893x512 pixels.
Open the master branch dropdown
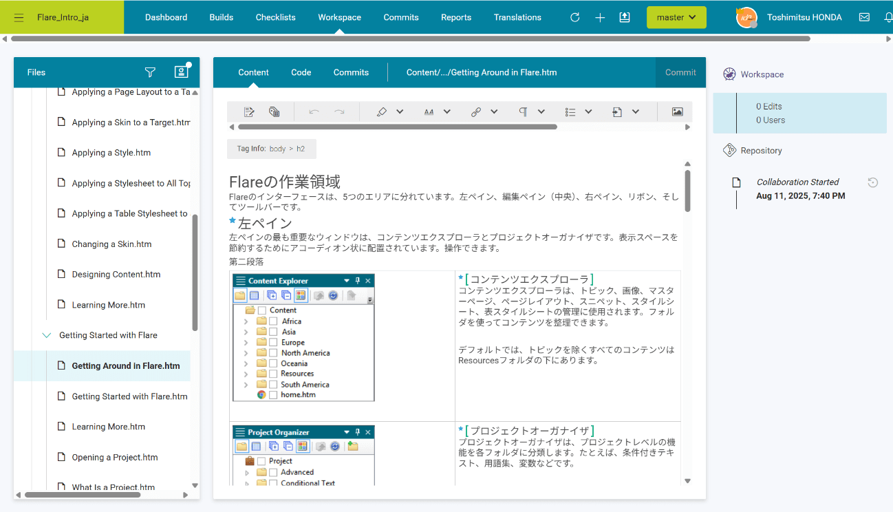(676, 17)
